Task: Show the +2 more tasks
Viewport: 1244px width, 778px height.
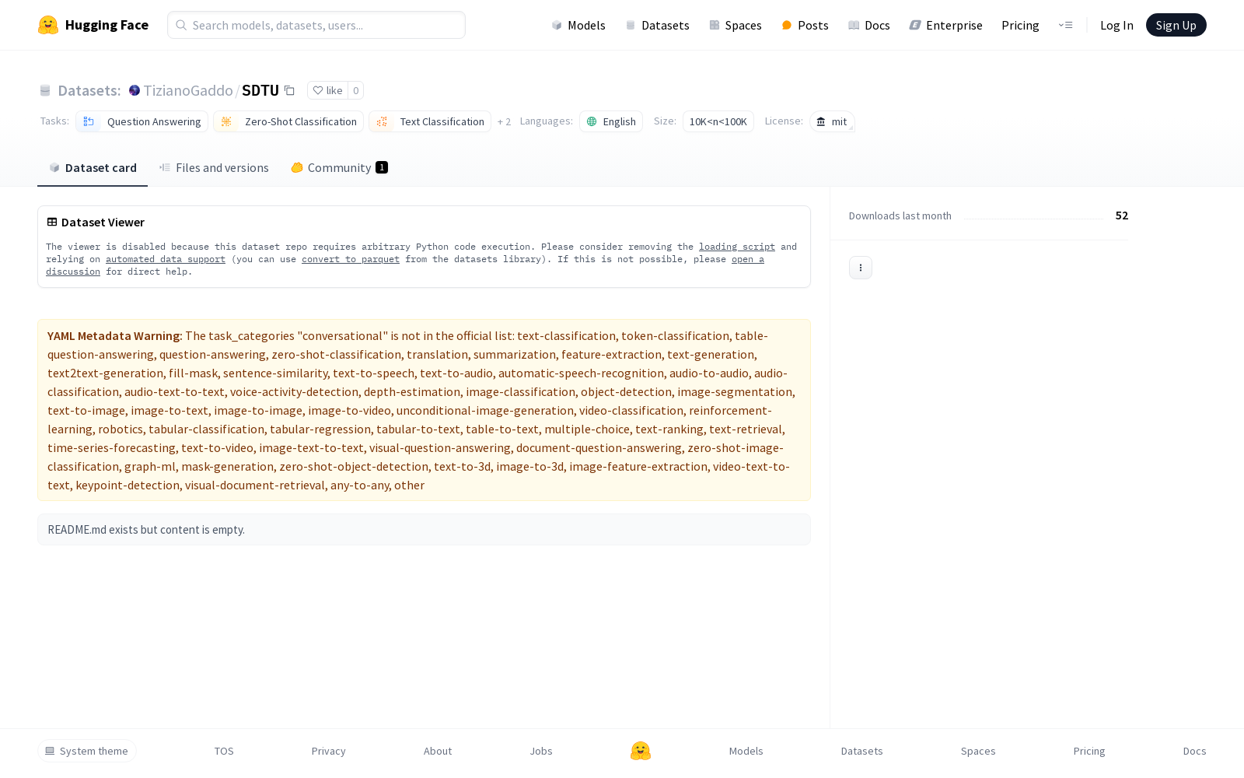Action: coord(504,121)
